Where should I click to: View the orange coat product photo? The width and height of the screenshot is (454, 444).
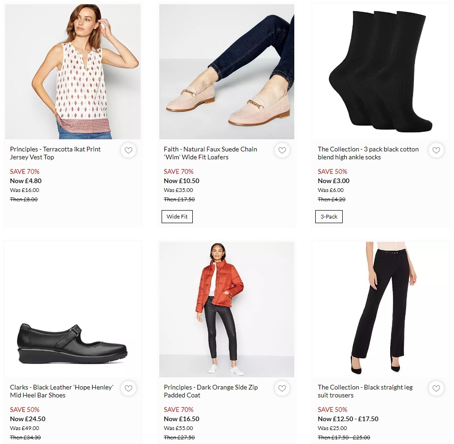coord(227,309)
